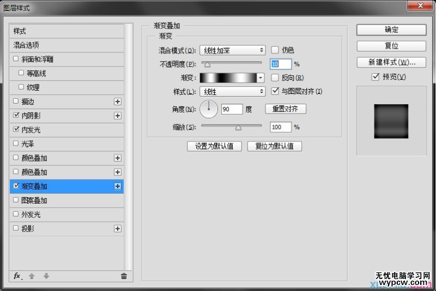Uncheck the 内发光 checkbox

16,129
